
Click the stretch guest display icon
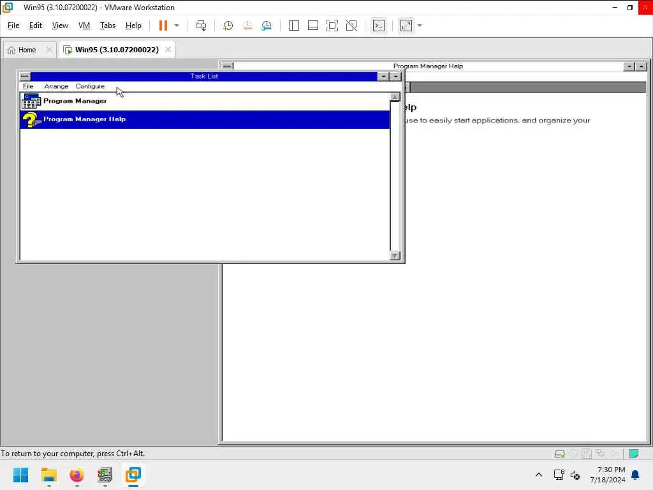coord(406,26)
